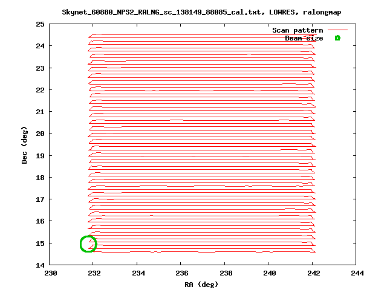Click the y-axis tick label 17

point(41,199)
